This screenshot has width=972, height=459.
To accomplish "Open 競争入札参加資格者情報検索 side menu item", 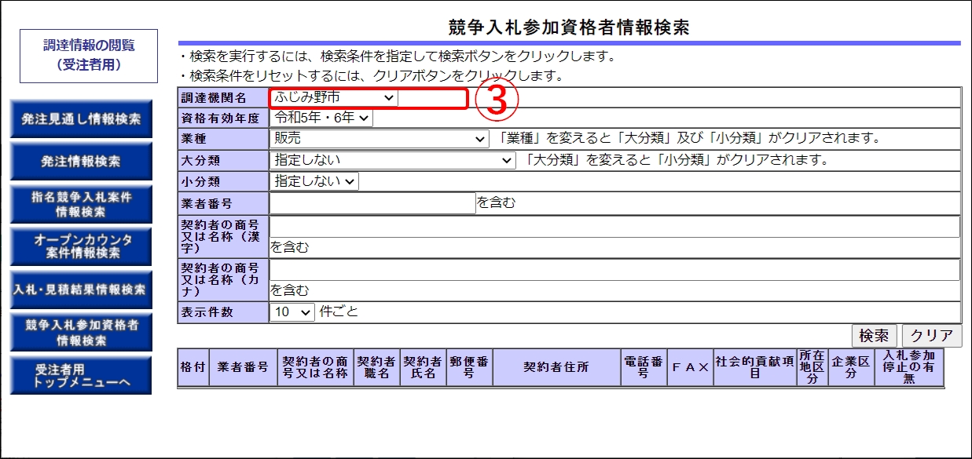I will tap(81, 333).
